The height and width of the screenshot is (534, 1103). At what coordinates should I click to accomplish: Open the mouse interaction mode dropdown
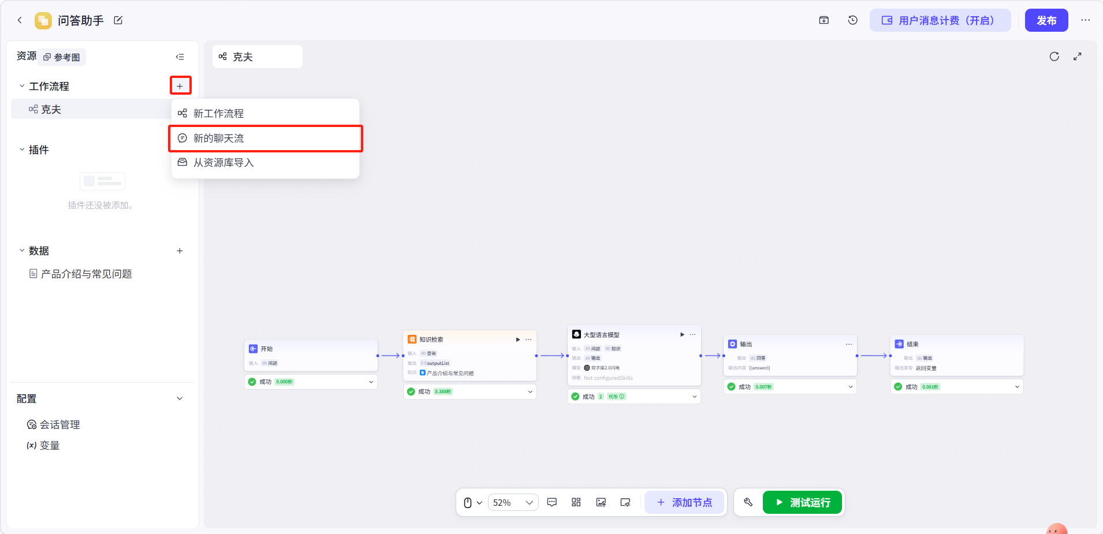(x=473, y=502)
